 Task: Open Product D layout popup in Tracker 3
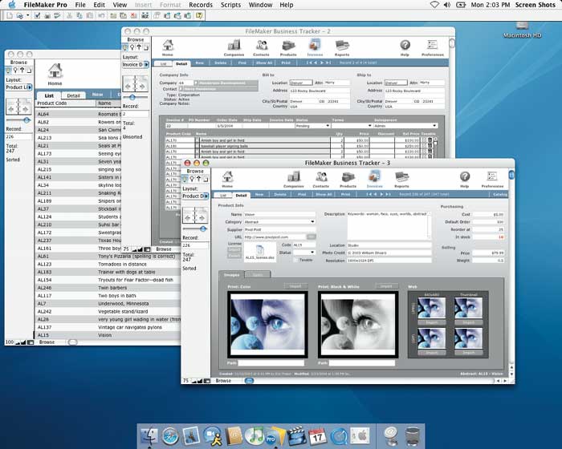(195, 196)
